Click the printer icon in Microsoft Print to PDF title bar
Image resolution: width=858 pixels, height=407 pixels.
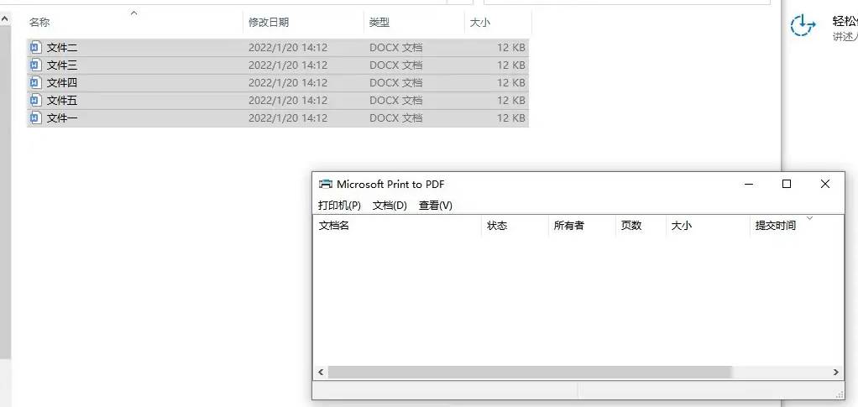pos(326,185)
